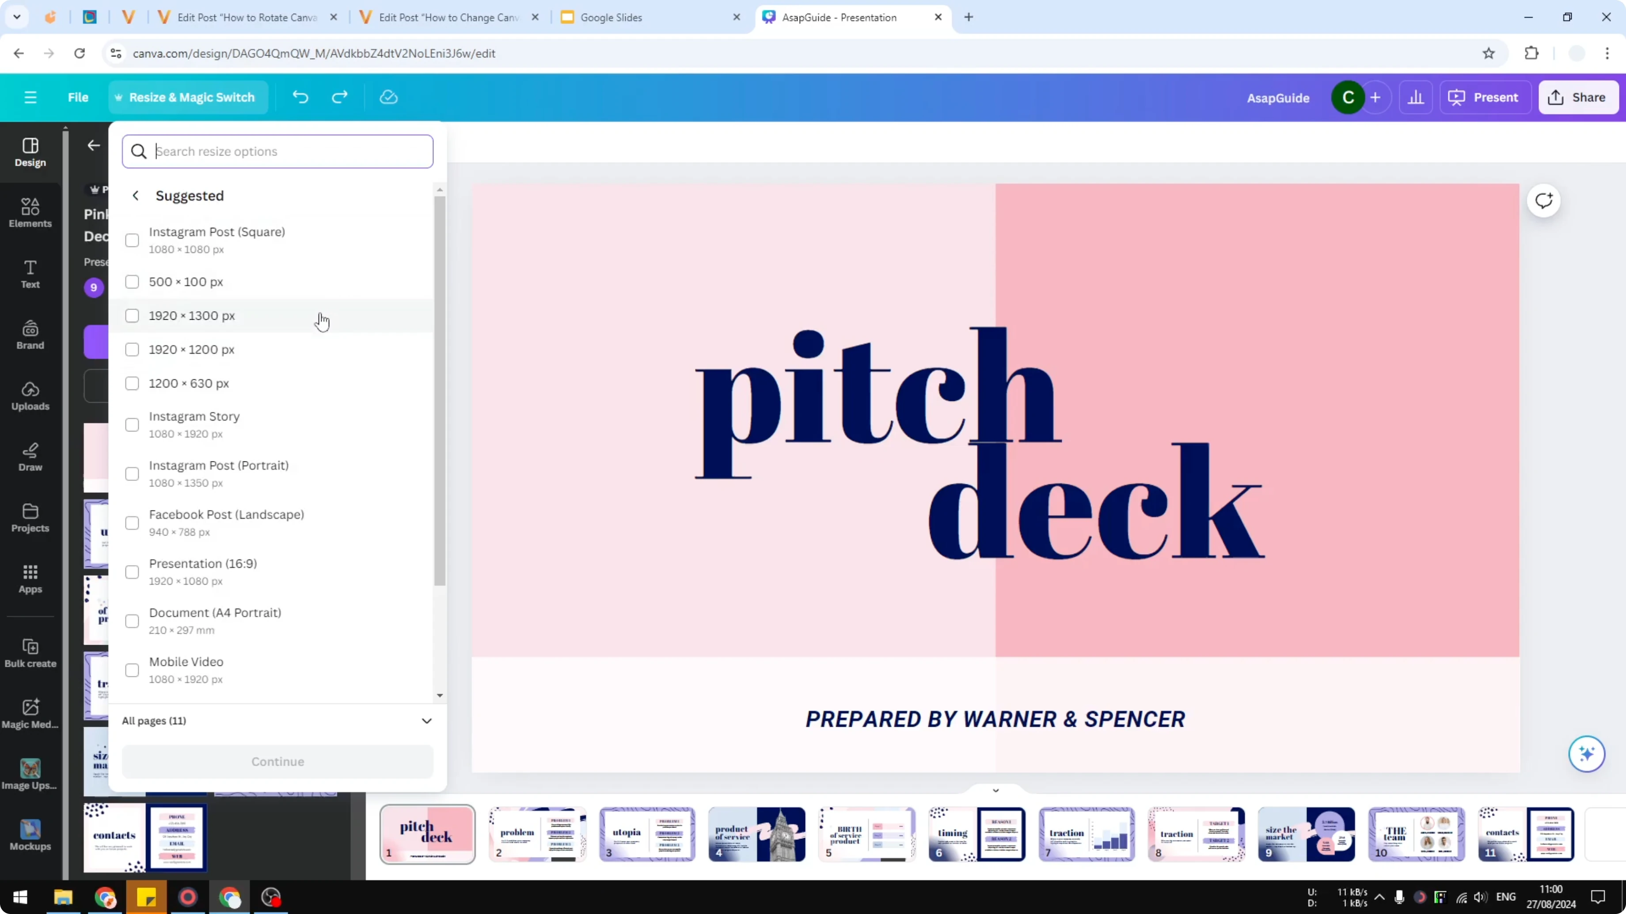
Task: Open the Mockups app
Action: (x=30, y=836)
